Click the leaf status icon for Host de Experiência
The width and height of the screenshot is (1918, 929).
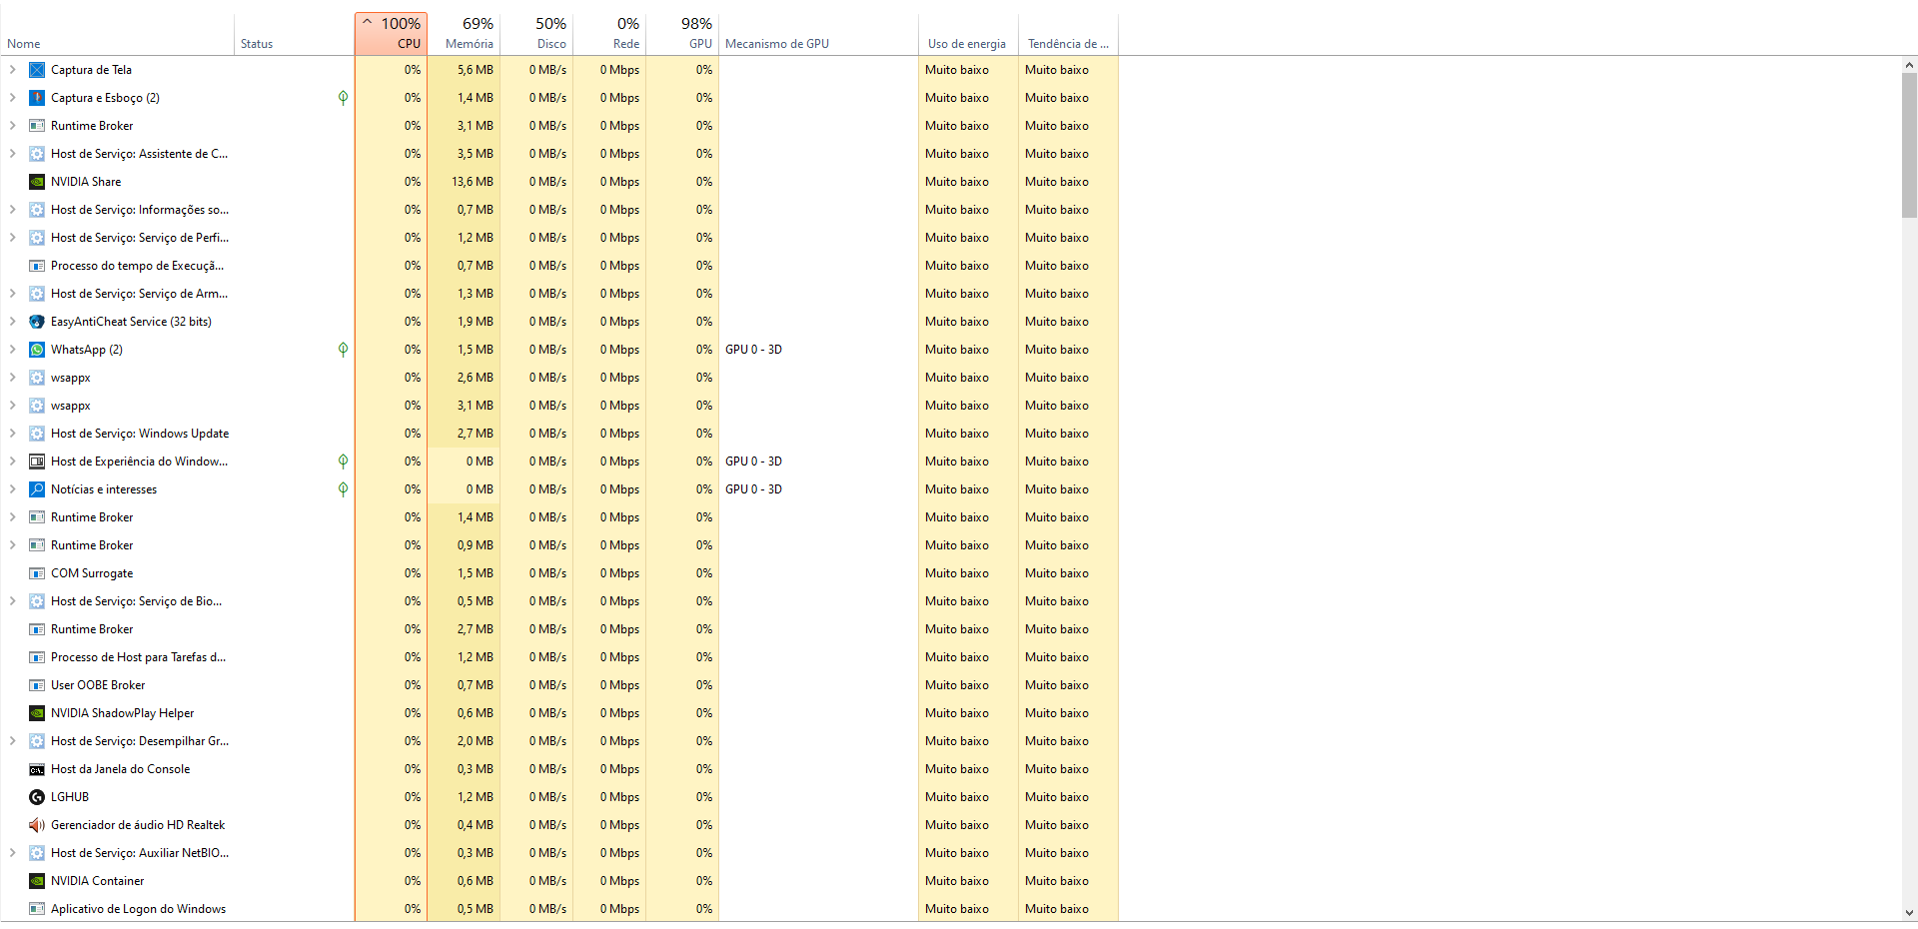pyautogui.click(x=343, y=462)
